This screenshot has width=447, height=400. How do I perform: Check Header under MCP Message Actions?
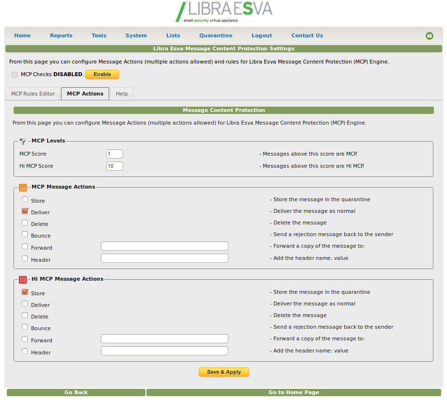(x=25, y=258)
